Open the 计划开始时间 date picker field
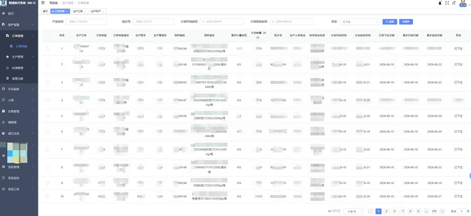 pyautogui.click(x=222, y=22)
